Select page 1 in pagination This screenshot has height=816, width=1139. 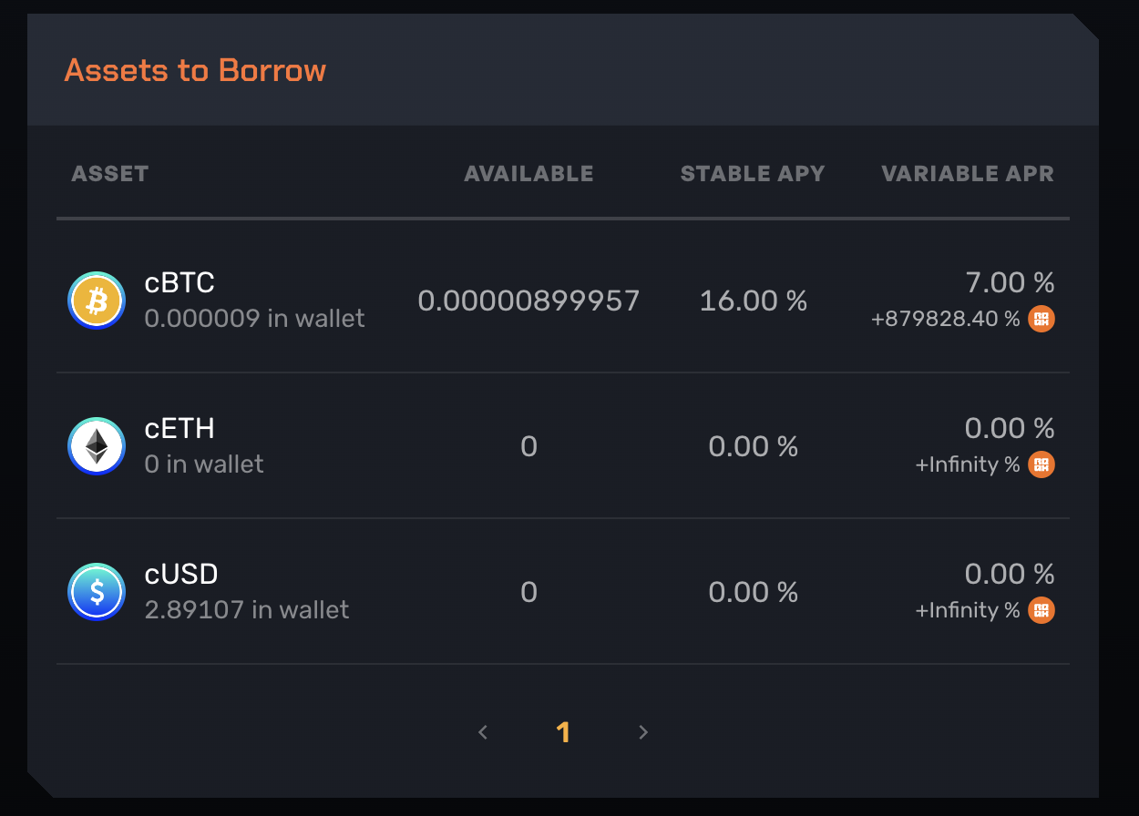563,732
